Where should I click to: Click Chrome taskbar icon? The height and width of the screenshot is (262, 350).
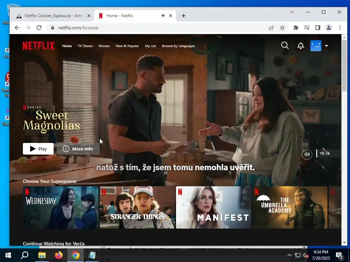pos(76,255)
